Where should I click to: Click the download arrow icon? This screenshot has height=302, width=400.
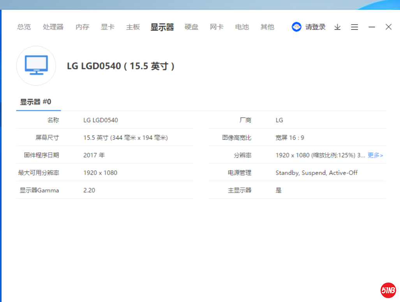coord(337,27)
